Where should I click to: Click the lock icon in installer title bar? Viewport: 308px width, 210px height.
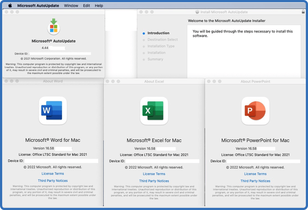click(303, 12)
